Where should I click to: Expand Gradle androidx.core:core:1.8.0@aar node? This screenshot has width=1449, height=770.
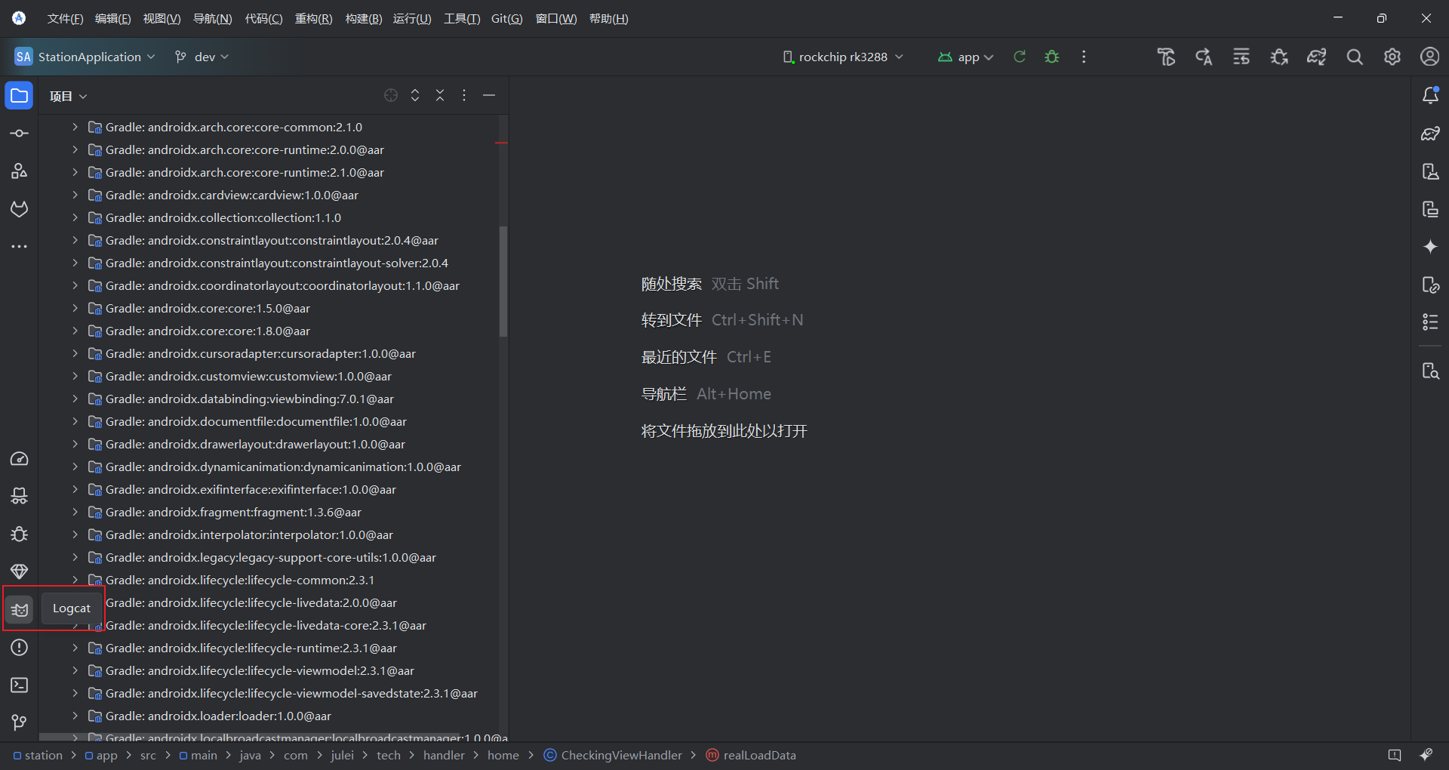point(75,331)
